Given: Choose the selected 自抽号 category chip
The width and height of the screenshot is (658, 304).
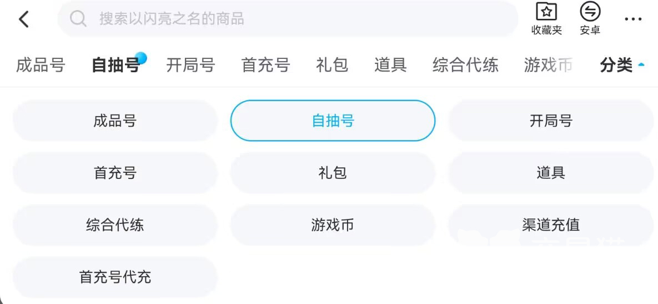Looking at the screenshot, I should coord(333,121).
